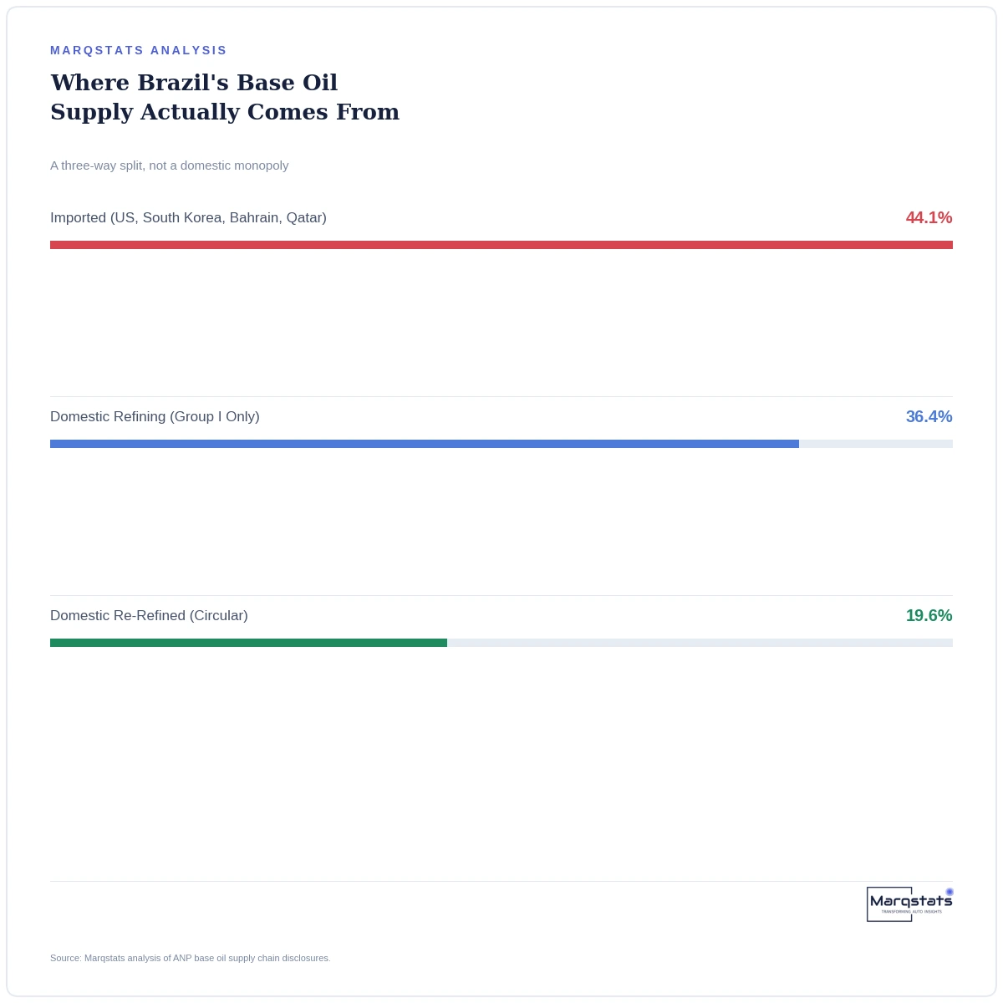Click the 'Transforming Auto Insights' logo tagline

tap(911, 912)
